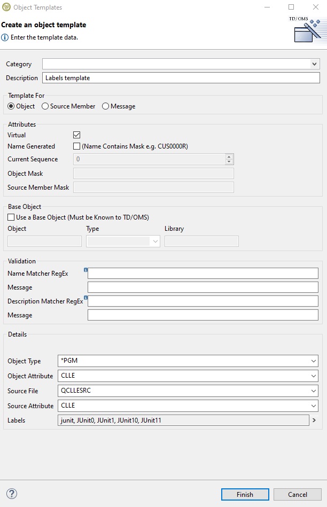Click the Cancel button
Viewport: 327px width, 507px height.
[x=298, y=494]
